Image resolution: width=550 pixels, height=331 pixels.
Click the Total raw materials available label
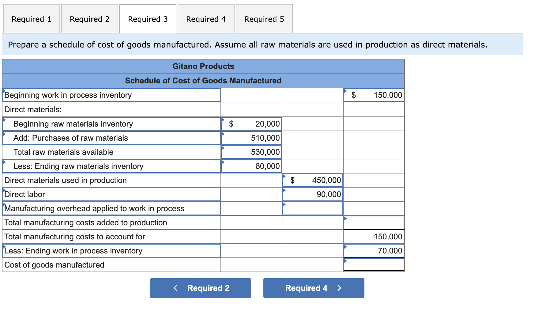click(x=63, y=152)
